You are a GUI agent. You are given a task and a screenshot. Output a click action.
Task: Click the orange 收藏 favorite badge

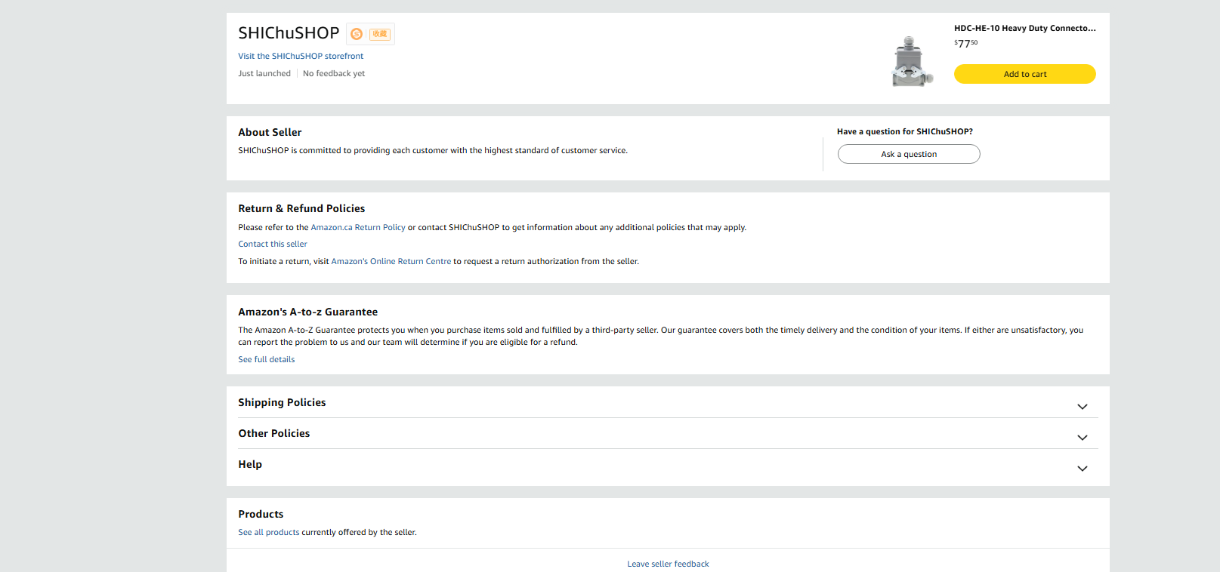click(x=380, y=34)
